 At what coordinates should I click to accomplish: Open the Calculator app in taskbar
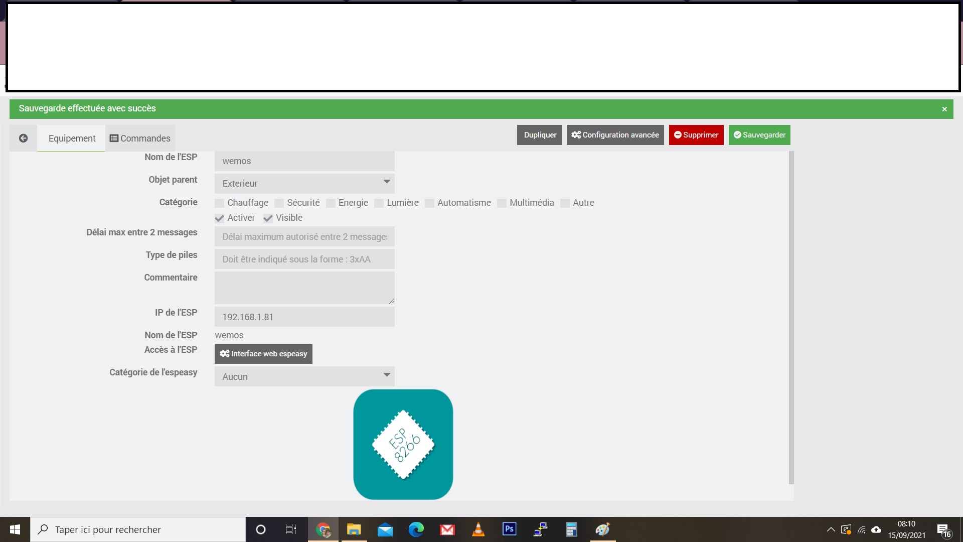point(571,529)
